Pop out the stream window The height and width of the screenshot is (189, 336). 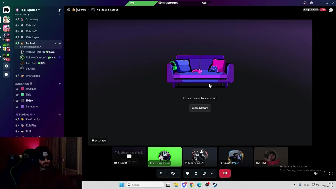point(323,174)
